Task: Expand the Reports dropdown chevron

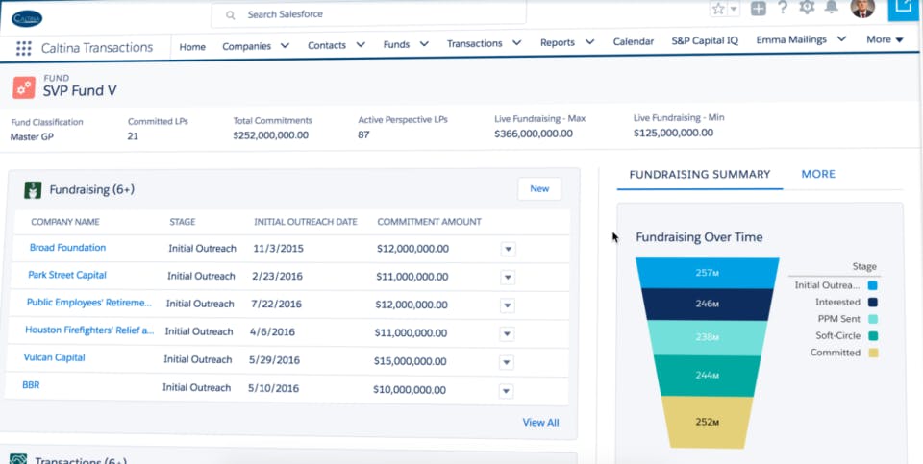Action: 589,41
